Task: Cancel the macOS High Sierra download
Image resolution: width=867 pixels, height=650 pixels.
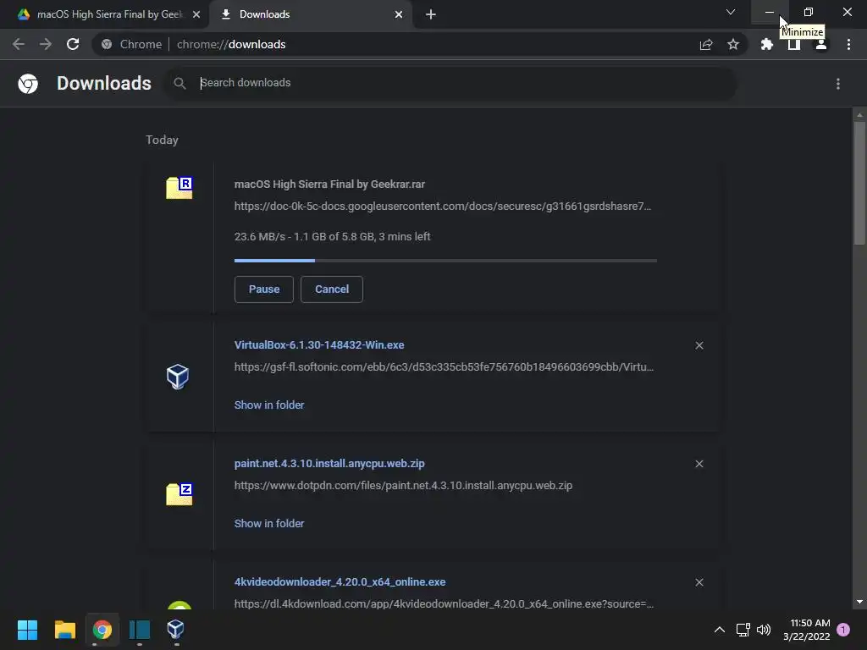Action: (332, 289)
